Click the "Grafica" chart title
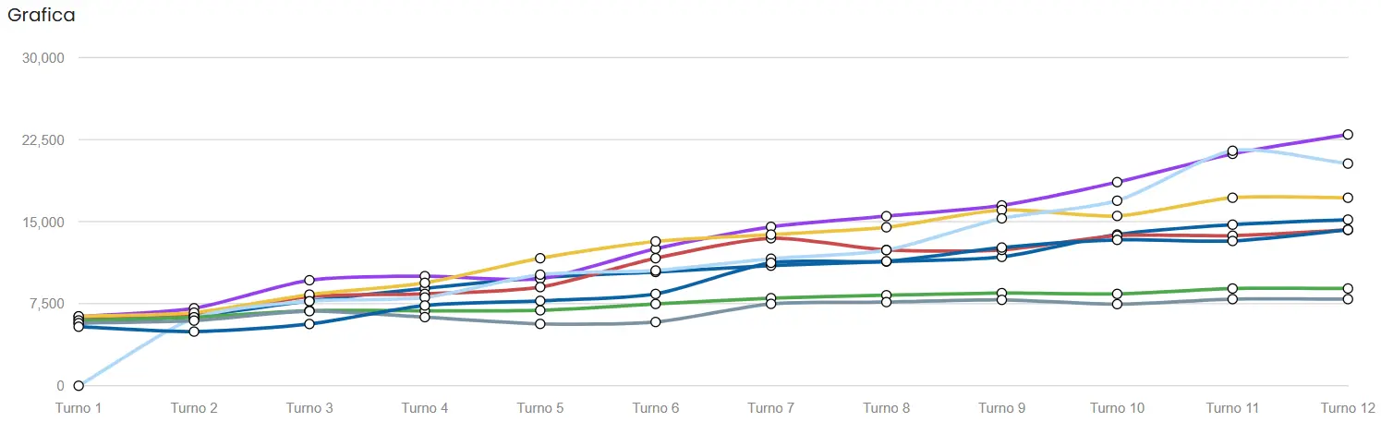1381x422 pixels. click(x=42, y=16)
